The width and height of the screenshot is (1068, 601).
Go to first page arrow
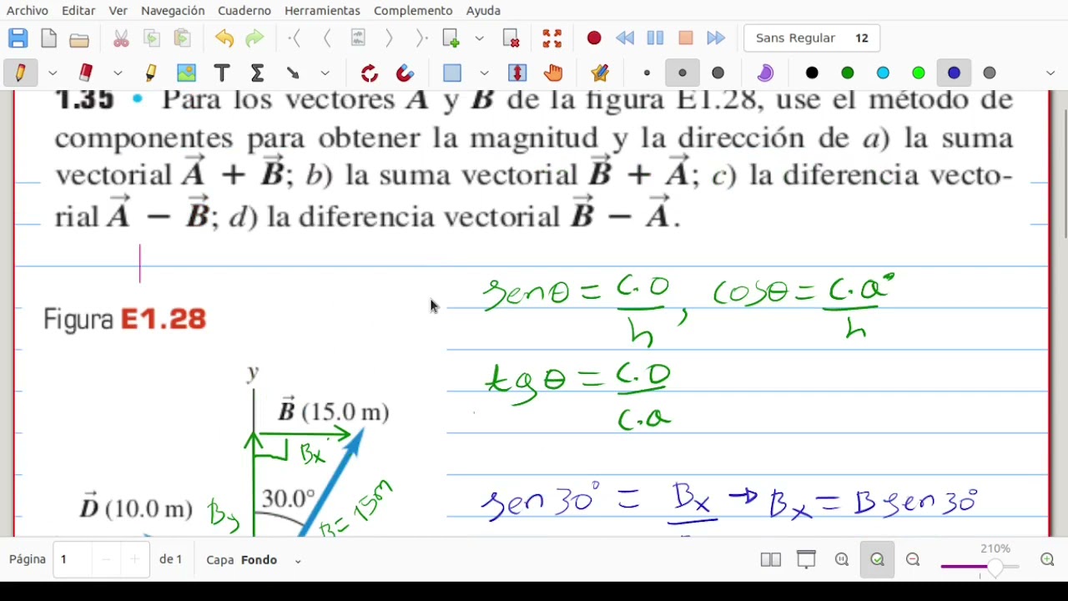point(295,38)
